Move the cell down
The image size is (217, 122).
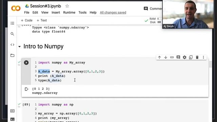[x=166, y=57]
